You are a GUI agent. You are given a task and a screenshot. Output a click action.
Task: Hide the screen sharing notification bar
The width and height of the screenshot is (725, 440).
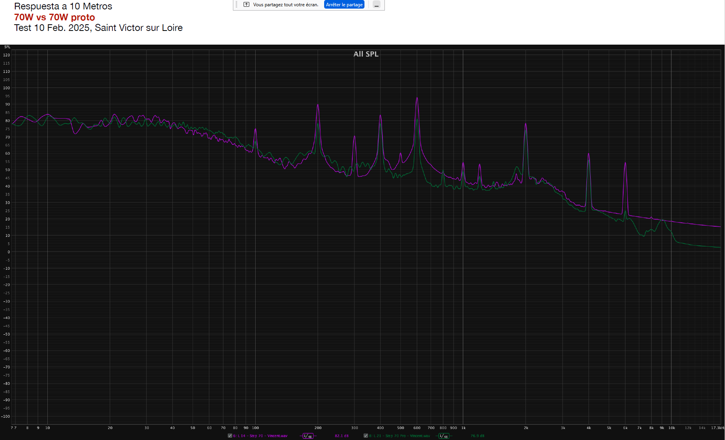[376, 5]
